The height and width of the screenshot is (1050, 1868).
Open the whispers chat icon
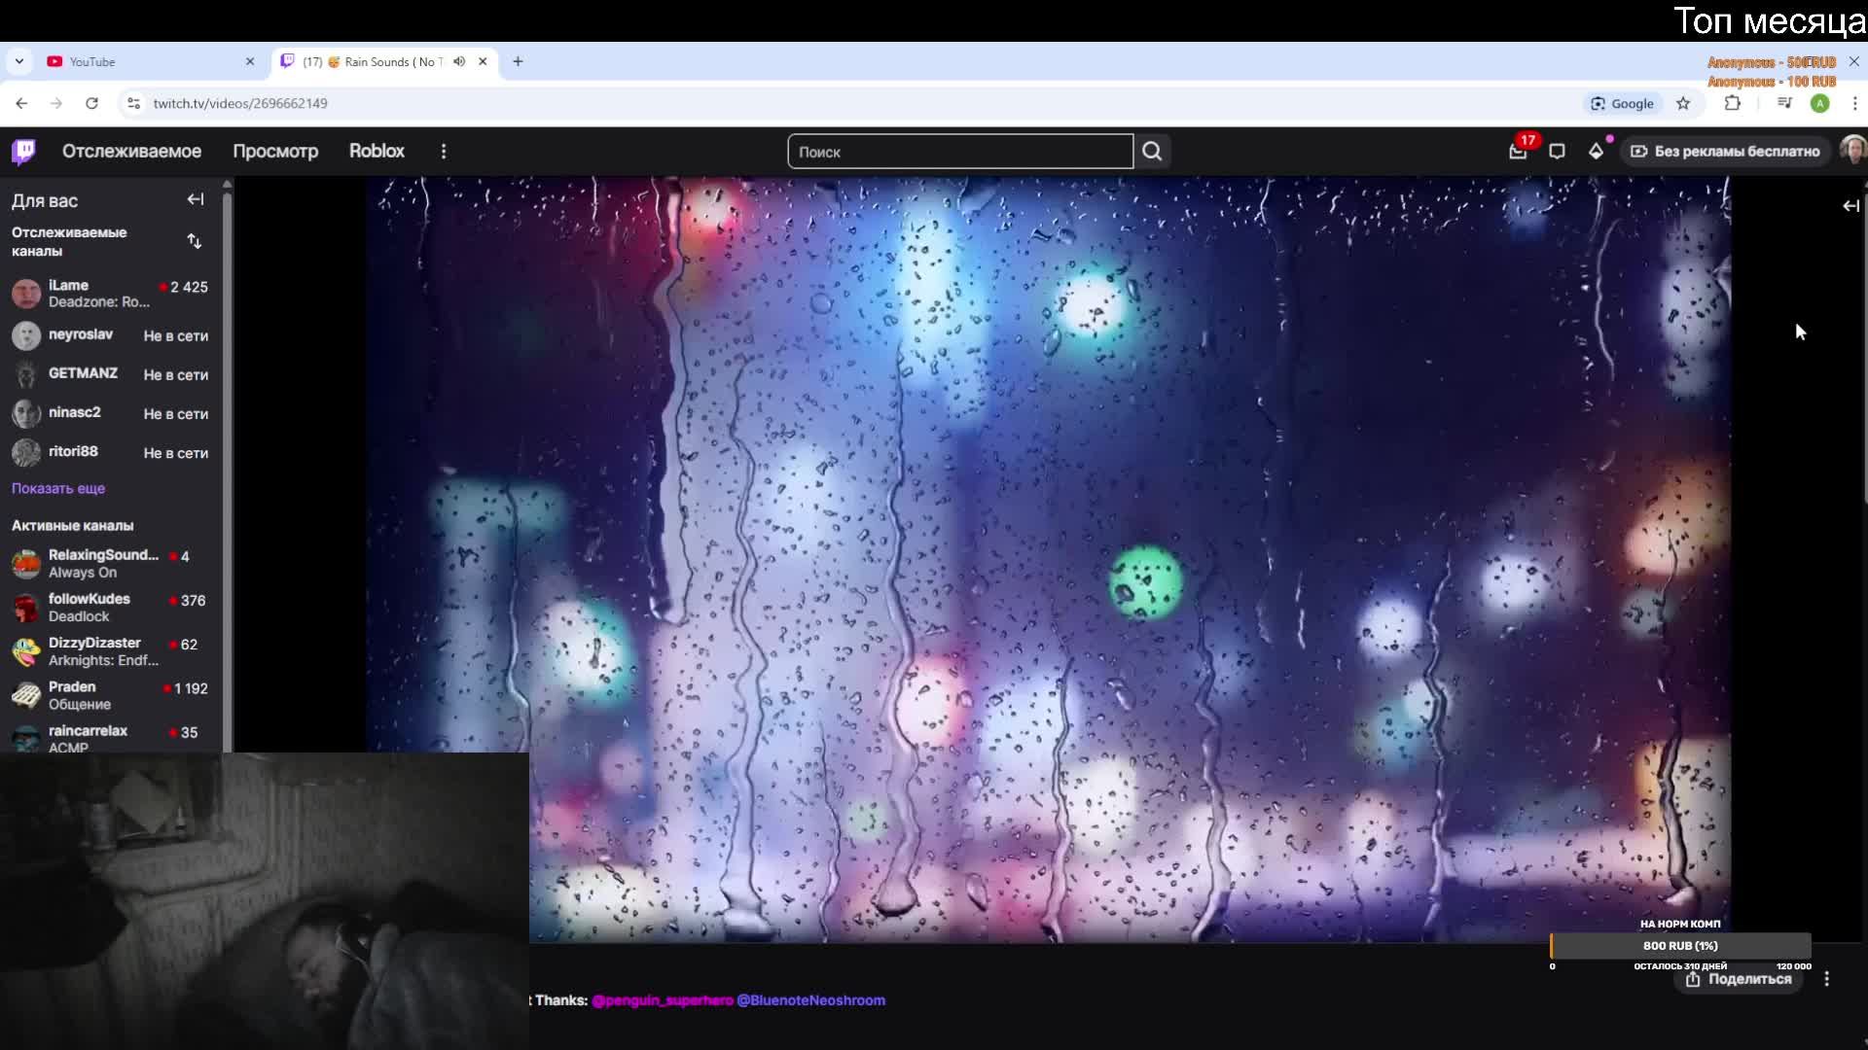point(1557,151)
